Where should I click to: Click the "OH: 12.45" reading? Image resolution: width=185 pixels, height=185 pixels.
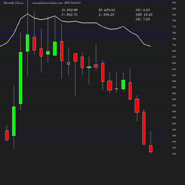144,15
